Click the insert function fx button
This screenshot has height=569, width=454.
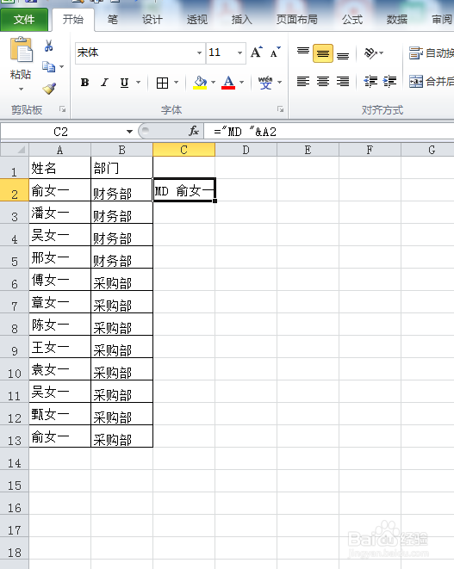194,131
